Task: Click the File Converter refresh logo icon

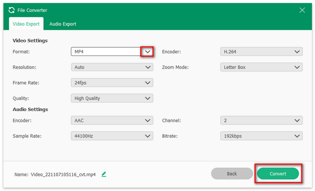Action: pyautogui.click(x=12, y=10)
